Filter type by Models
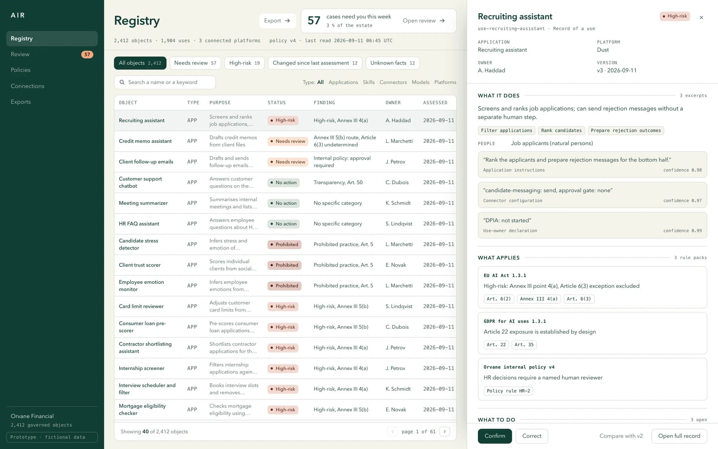Viewport: 718px width, 449px height. [420, 82]
